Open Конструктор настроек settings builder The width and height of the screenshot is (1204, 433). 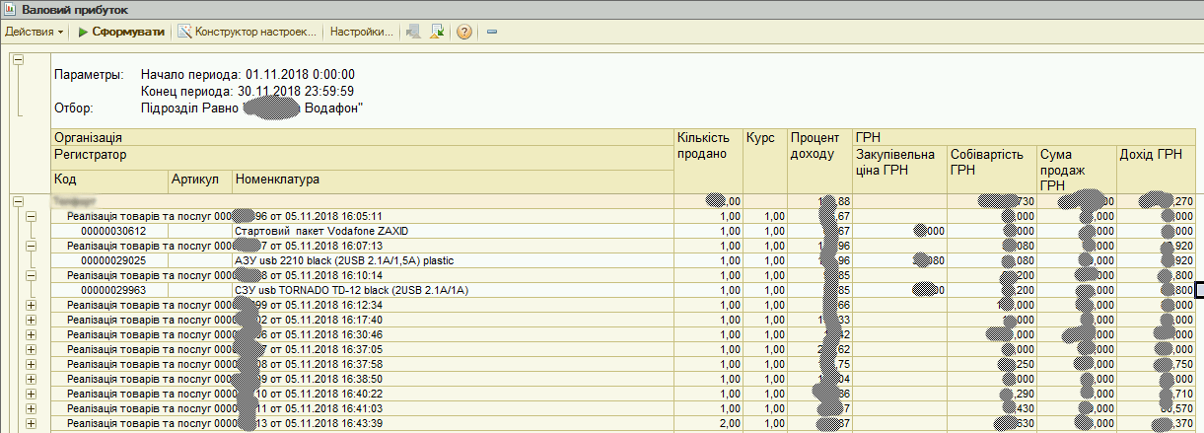point(248,32)
